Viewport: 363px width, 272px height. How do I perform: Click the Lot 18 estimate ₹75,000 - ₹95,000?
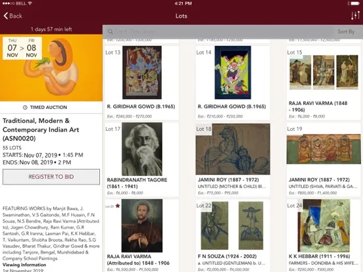(x=218, y=193)
